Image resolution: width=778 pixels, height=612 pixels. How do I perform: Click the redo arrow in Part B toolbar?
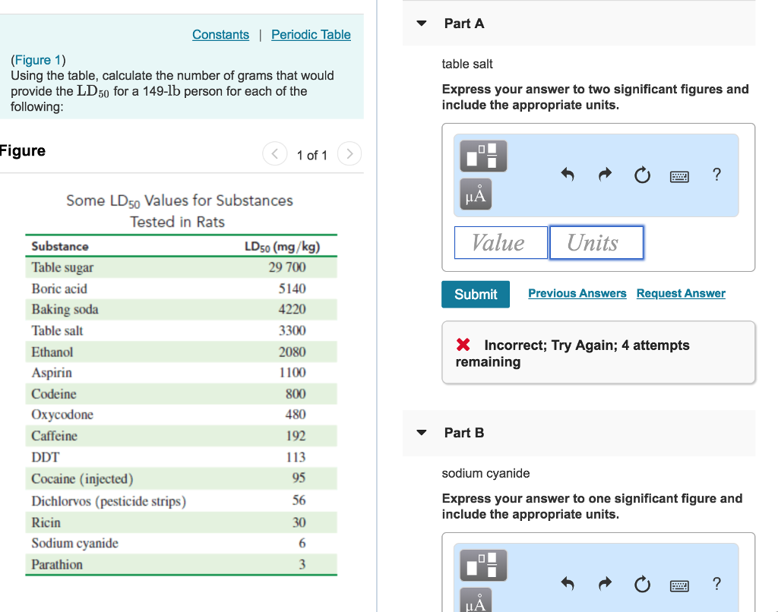pos(604,585)
